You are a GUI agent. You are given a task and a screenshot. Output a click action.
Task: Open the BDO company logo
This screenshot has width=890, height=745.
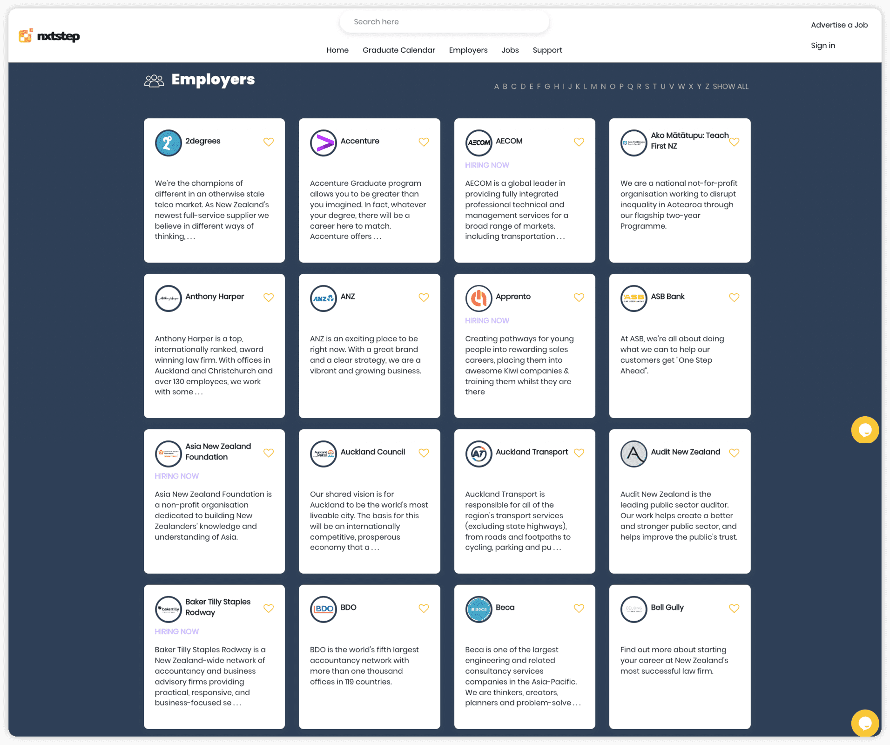[x=324, y=610]
